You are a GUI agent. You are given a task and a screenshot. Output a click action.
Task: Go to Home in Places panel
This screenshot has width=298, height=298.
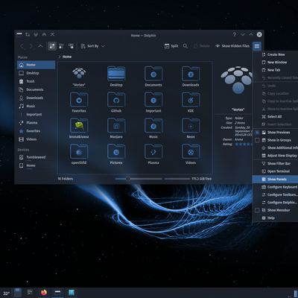(x=37, y=65)
